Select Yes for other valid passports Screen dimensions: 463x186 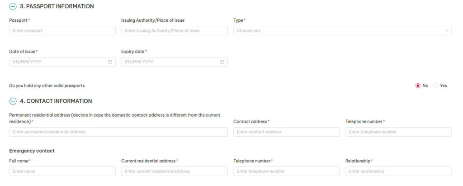tap(435, 86)
